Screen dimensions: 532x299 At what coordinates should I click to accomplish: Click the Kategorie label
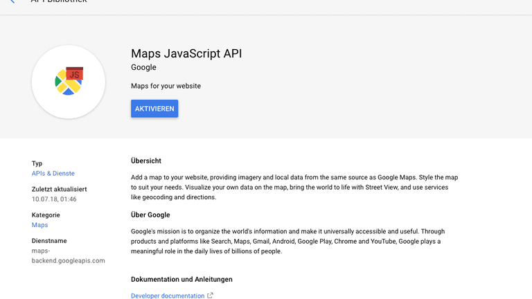coord(46,215)
